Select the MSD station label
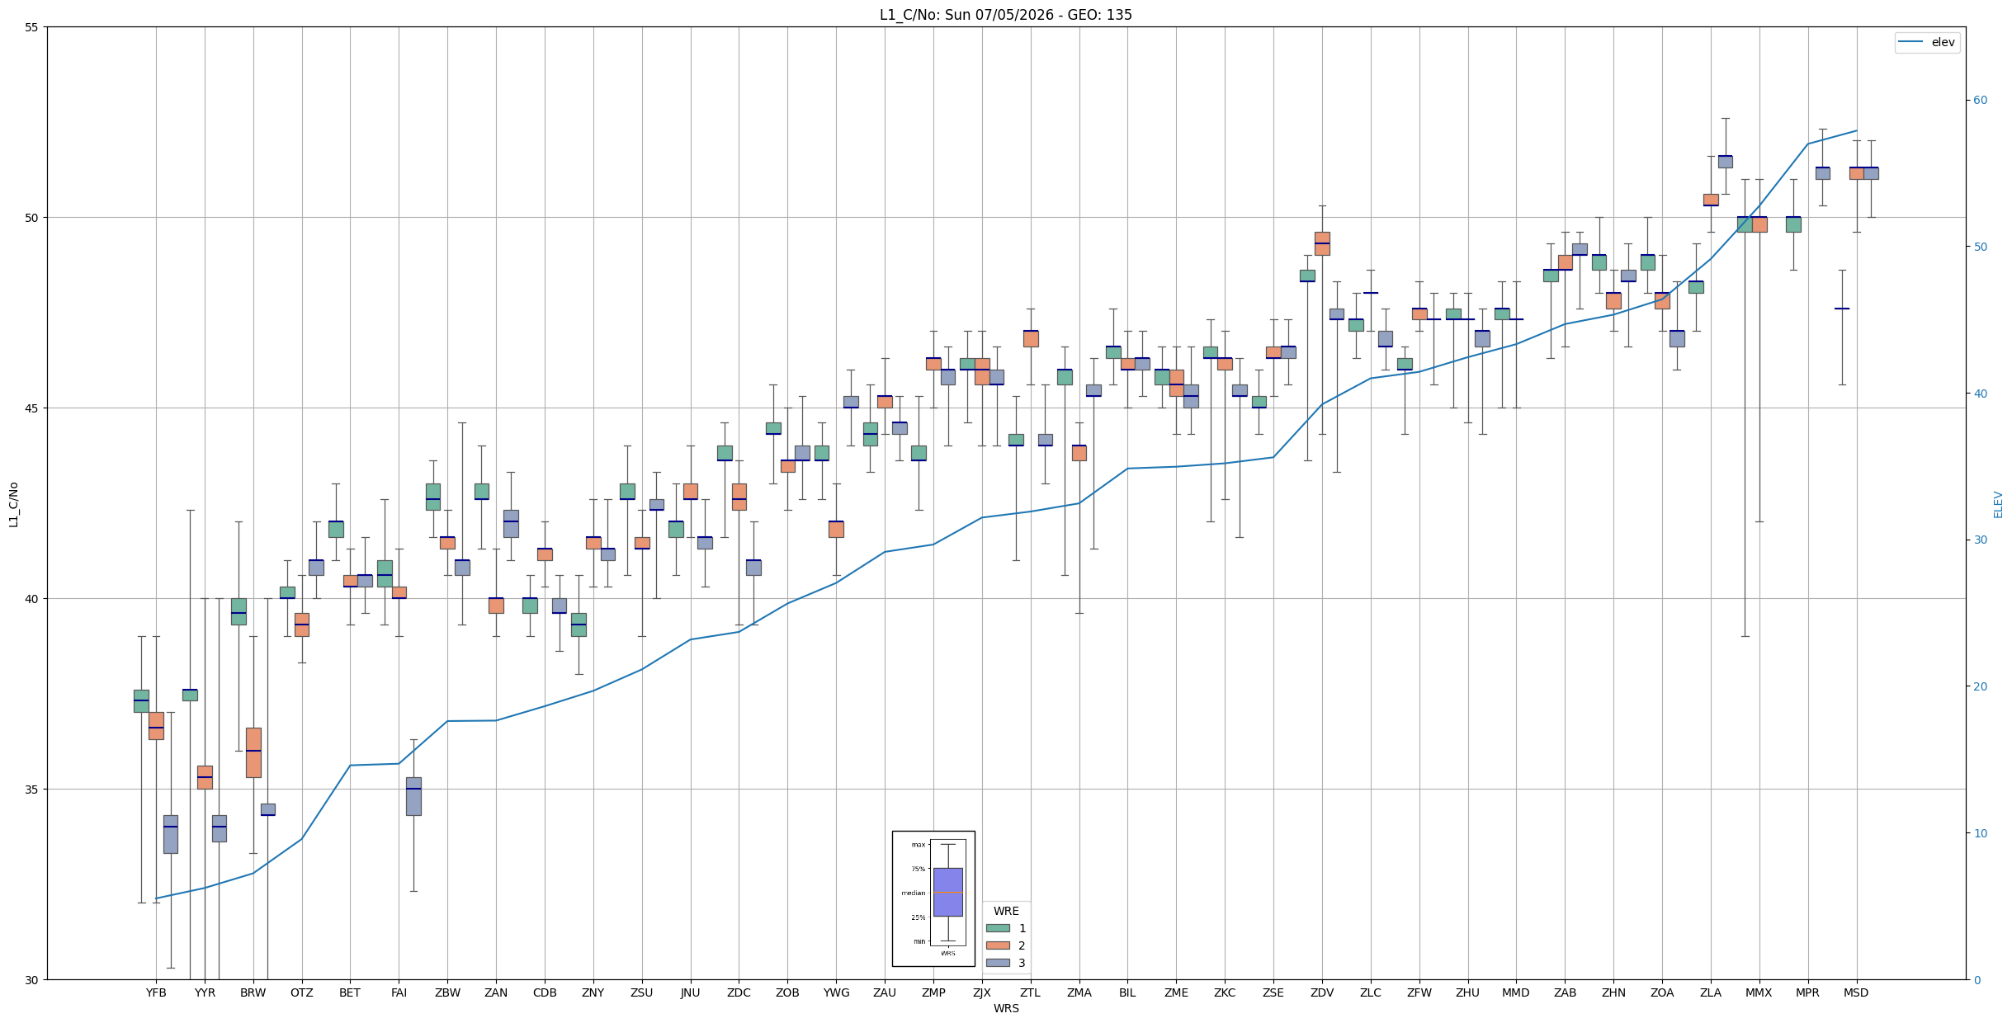This screenshot has height=1023, width=2012. [x=1856, y=992]
